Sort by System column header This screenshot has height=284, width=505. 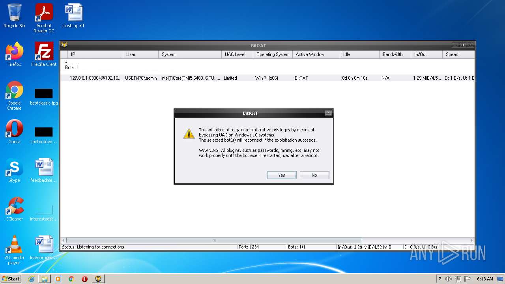190,54
